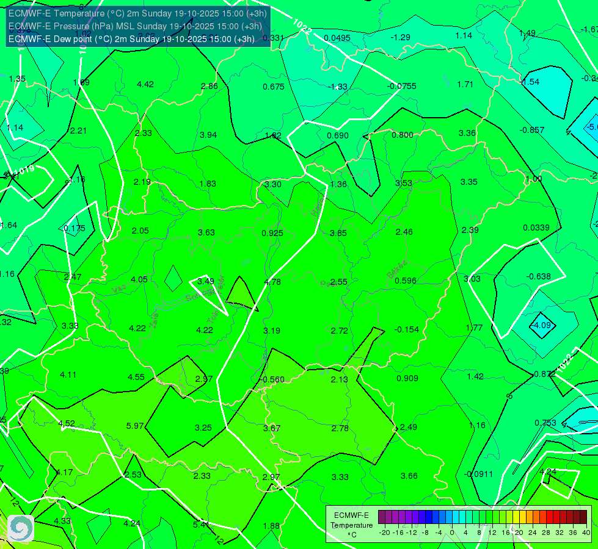Image resolution: width=598 pixels, height=549 pixels.
Task: Select the ECMWF-E Dew point 2m layer label
Action: [x=131, y=39]
